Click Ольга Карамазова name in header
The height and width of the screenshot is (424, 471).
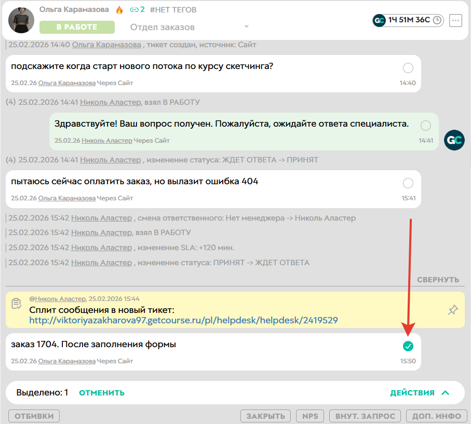coord(74,10)
